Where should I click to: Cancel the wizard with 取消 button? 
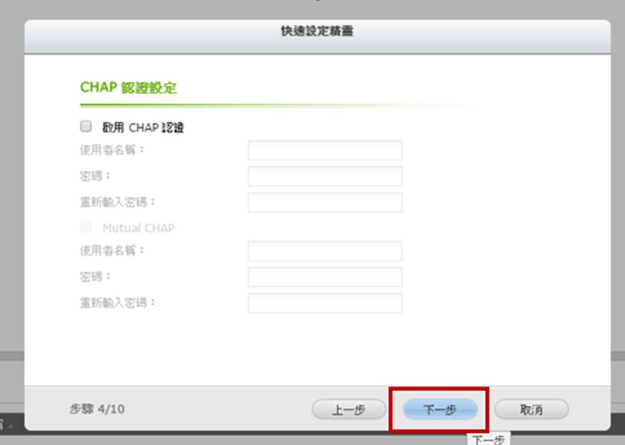pyautogui.click(x=532, y=409)
